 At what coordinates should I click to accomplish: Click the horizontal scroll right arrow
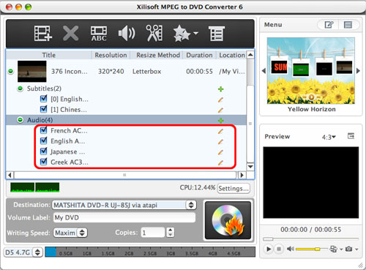(242, 175)
